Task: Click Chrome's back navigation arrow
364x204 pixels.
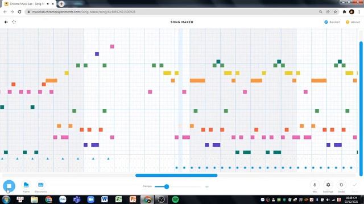Action: (x=5, y=12)
